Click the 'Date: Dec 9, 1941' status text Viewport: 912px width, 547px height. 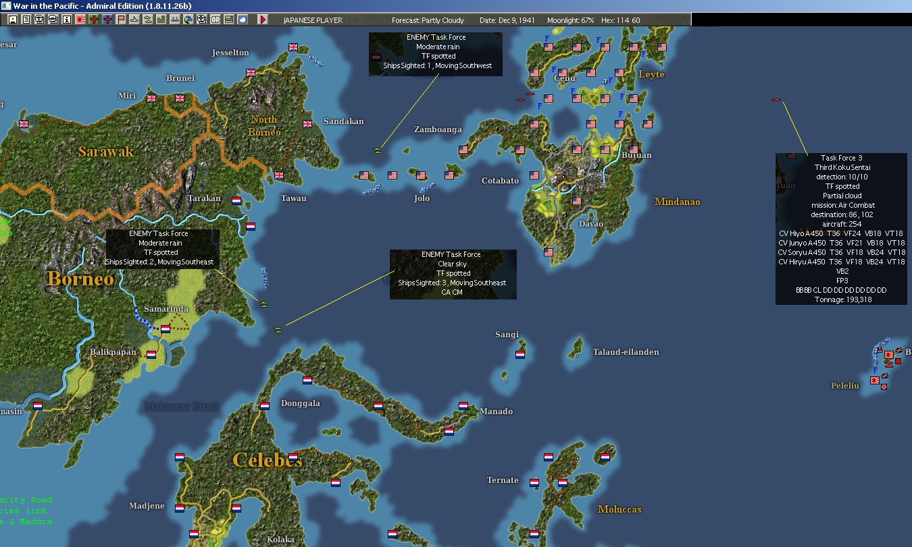508,20
